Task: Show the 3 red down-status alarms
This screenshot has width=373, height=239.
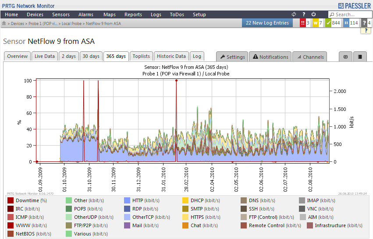Action: pos(305,23)
